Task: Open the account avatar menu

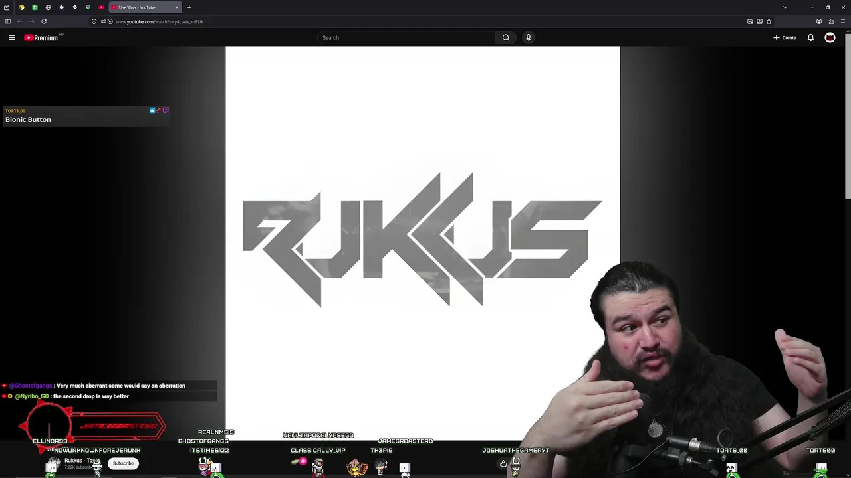Action: (x=830, y=38)
